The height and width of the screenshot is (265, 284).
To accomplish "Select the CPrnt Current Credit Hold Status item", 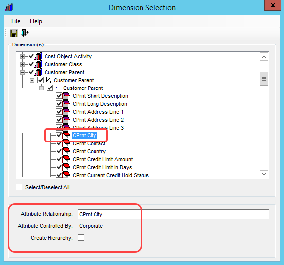I will coord(111,175).
